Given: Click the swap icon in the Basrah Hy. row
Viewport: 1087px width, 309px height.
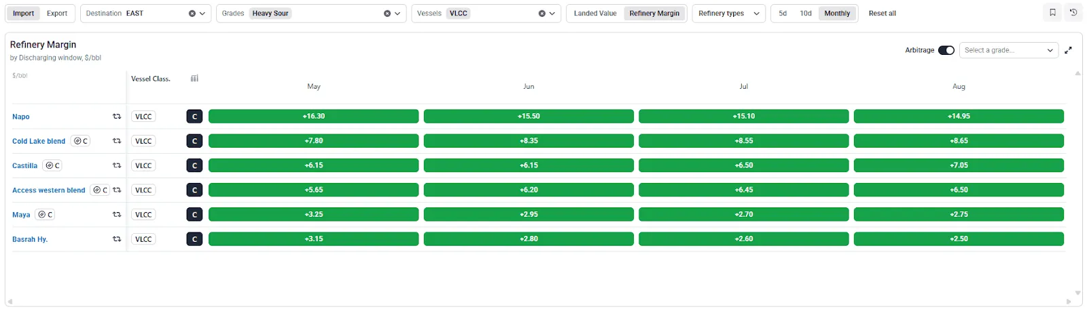Looking at the screenshot, I should (x=117, y=239).
